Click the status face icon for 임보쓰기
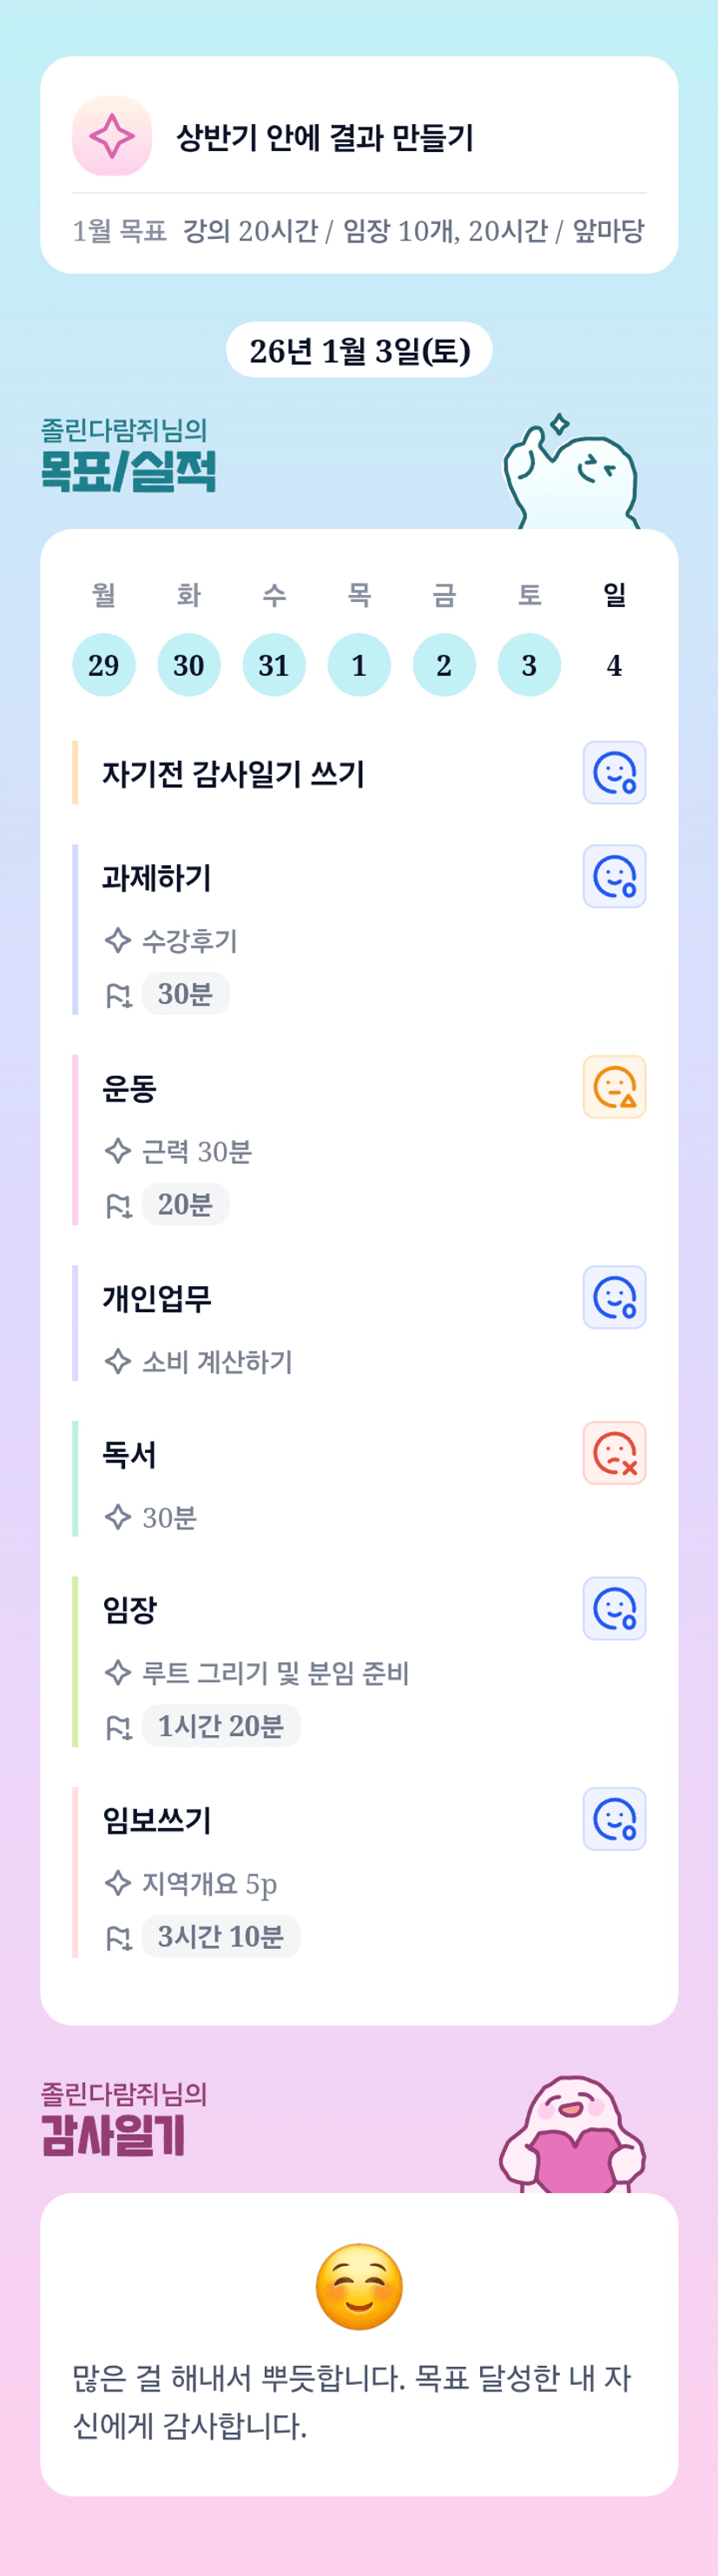718x2576 pixels. pyautogui.click(x=614, y=1819)
